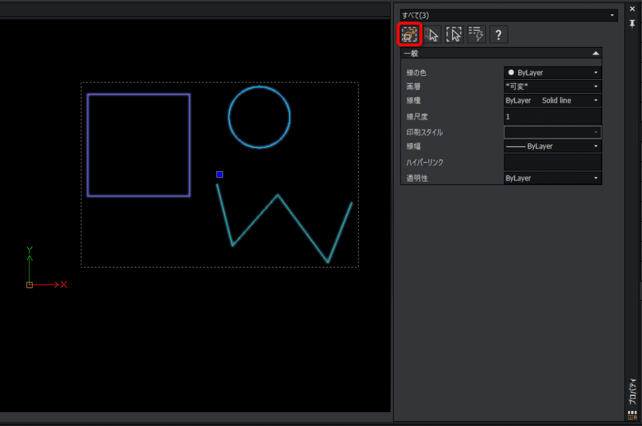Viewport: 642px width, 426px height.
Task: Open the すべて(3) object type dropdown
Action: (x=508, y=15)
